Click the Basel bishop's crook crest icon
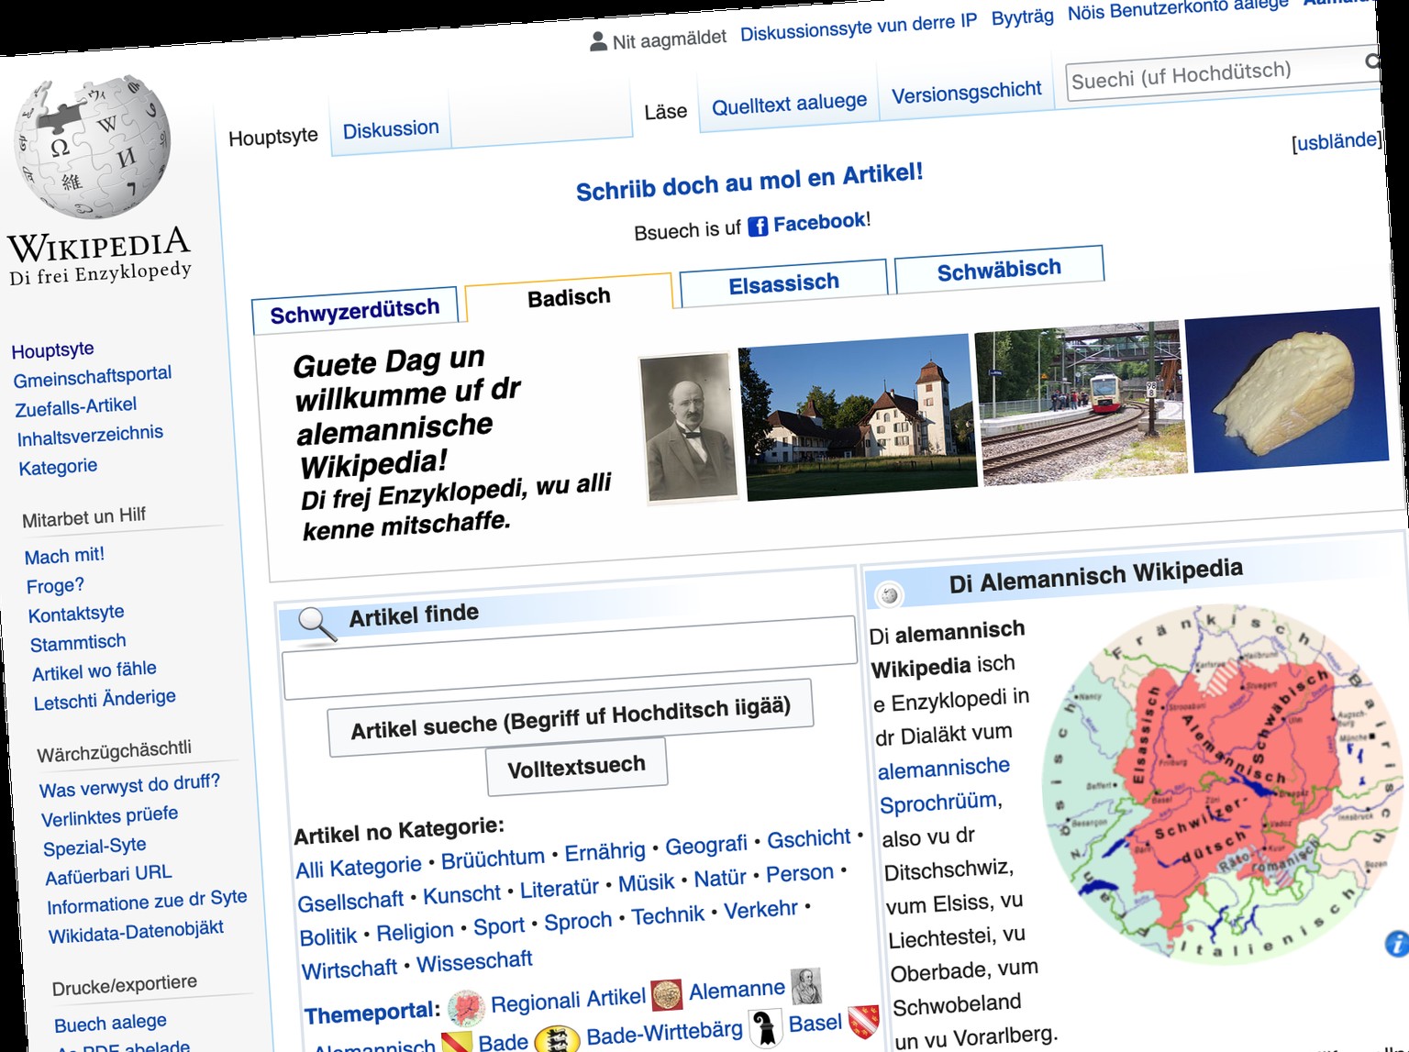This screenshot has width=1409, height=1052. [x=765, y=1027]
